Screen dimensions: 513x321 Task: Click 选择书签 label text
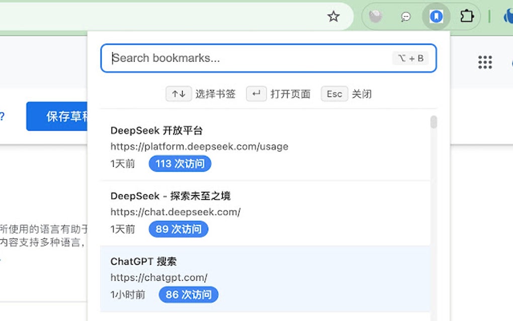click(x=215, y=94)
